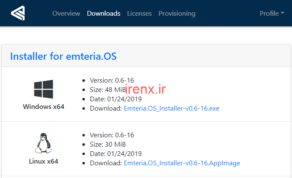Click the 'Size: 48 MiB' entry
Image resolution: width=292 pixels, height=178 pixels.
pyautogui.click(x=107, y=89)
